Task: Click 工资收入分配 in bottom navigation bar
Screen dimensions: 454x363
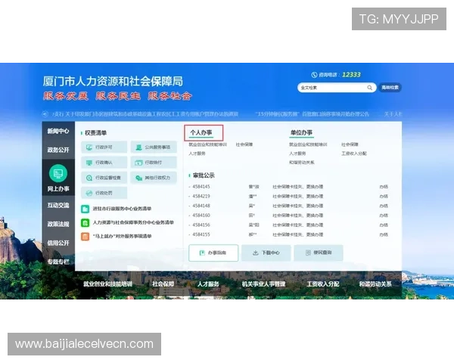Action: coord(323,284)
